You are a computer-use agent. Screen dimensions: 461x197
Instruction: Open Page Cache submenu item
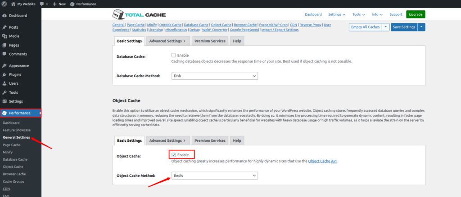tap(12, 145)
